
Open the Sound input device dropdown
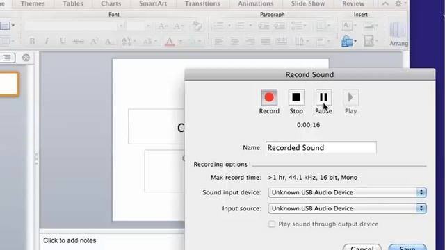coord(347,192)
